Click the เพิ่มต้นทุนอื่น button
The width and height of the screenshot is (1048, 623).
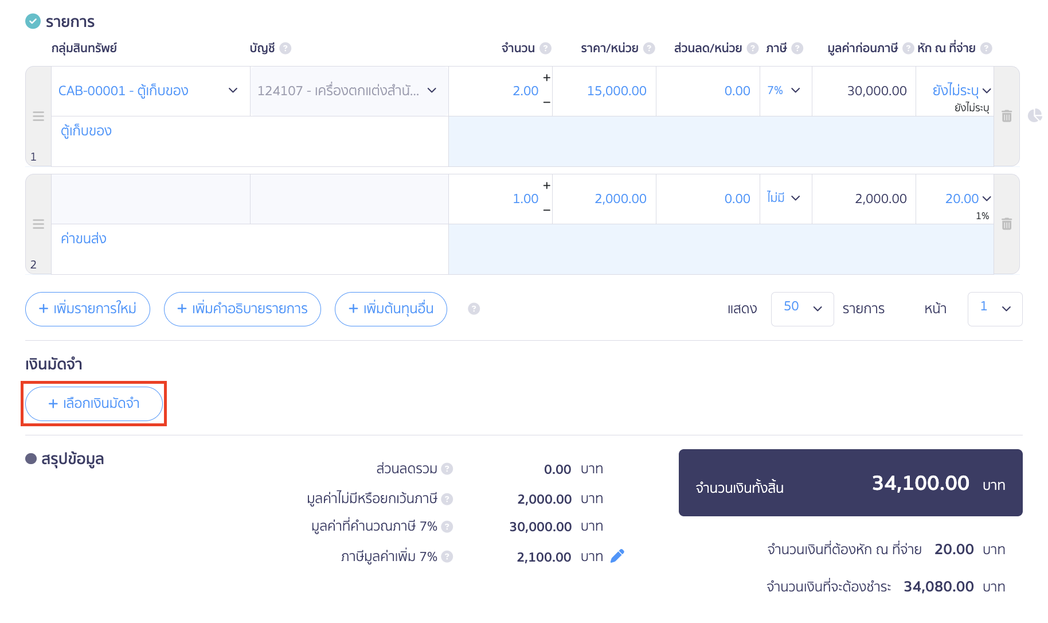[x=390, y=309]
